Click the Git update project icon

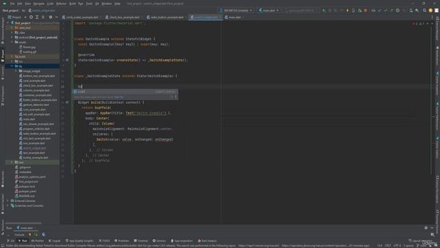pos(379,10)
